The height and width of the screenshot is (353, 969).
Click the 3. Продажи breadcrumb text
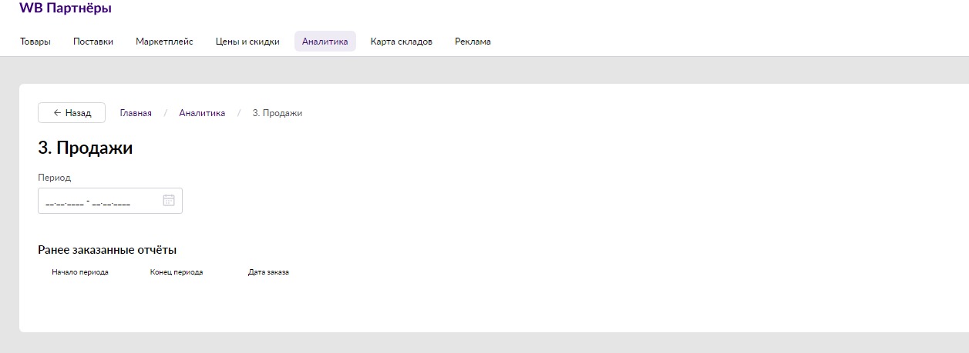point(278,113)
